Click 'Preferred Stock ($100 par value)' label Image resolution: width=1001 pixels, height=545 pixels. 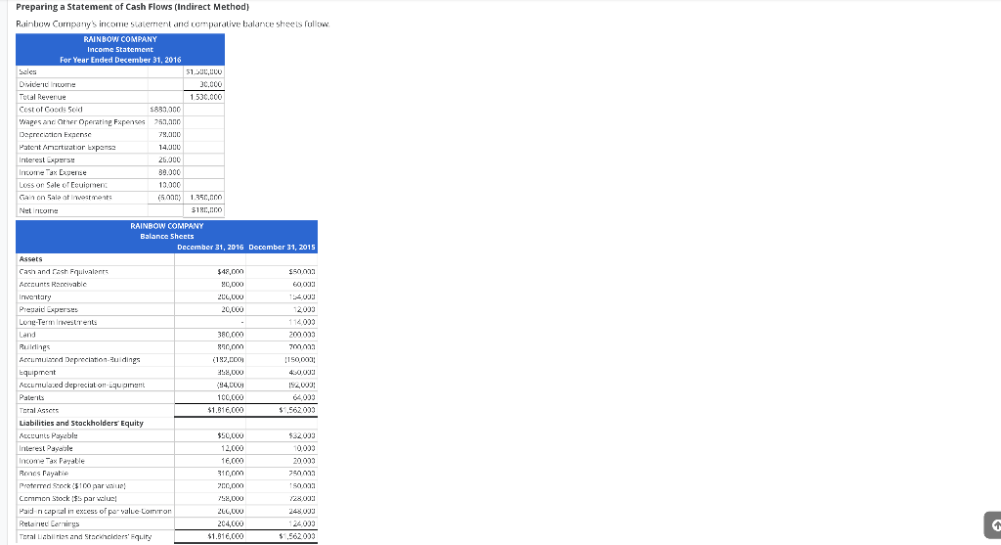coord(72,486)
